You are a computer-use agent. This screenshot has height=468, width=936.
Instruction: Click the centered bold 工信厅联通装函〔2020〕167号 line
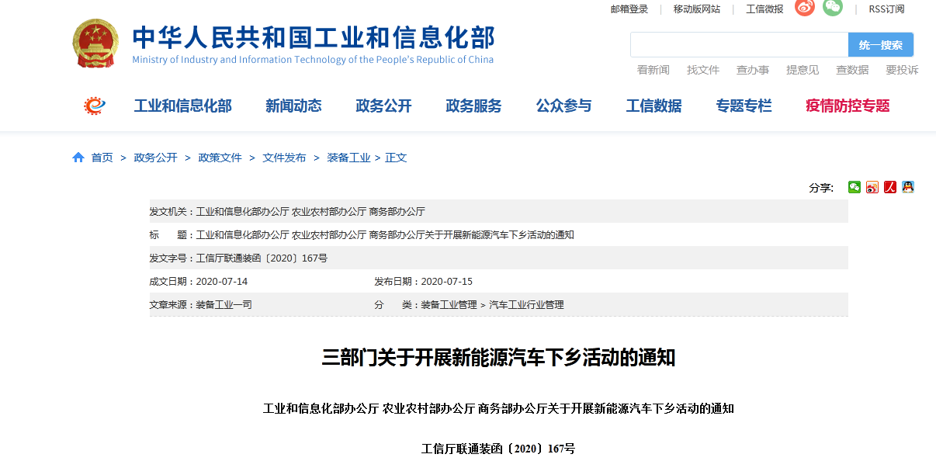coord(498,449)
